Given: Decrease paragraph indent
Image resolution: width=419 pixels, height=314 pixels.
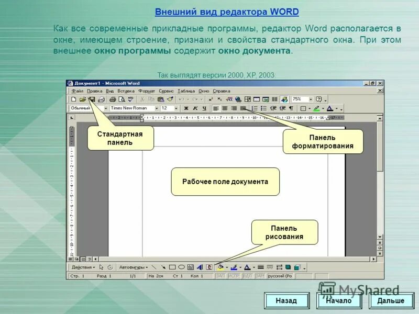Looking at the screenshot, I should (x=273, y=108).
